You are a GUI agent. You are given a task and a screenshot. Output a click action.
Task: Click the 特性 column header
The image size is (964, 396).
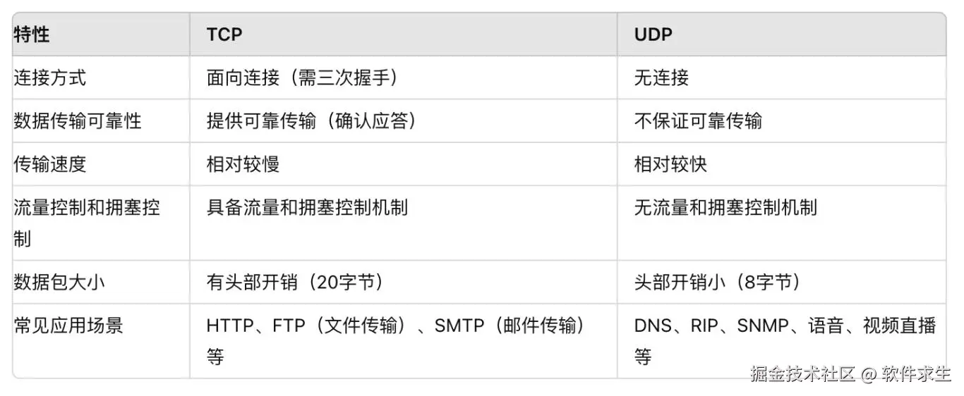point(32,34)
